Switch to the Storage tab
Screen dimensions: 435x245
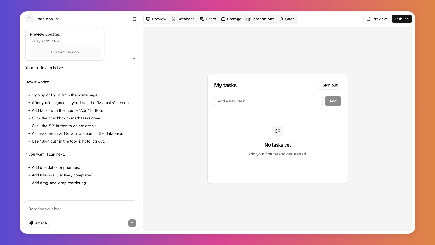click(231, 19)
